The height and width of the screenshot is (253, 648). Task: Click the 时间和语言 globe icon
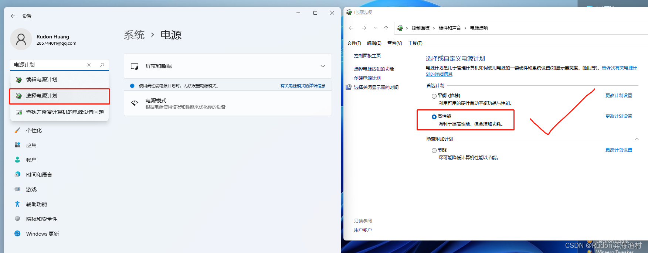[17, 174]
